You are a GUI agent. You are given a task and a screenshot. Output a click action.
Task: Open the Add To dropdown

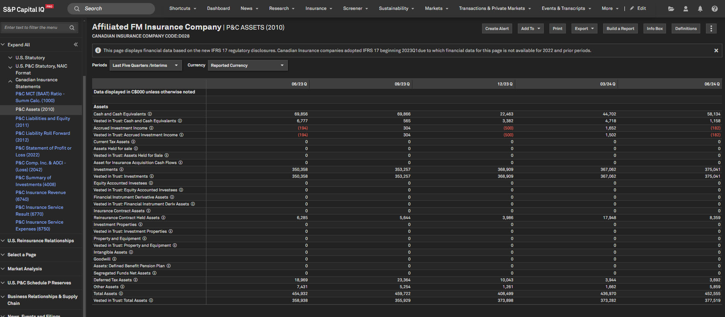530,28
